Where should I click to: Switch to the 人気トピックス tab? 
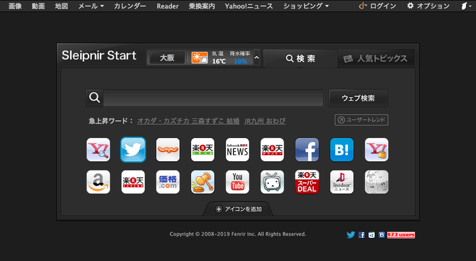(376, 58)
